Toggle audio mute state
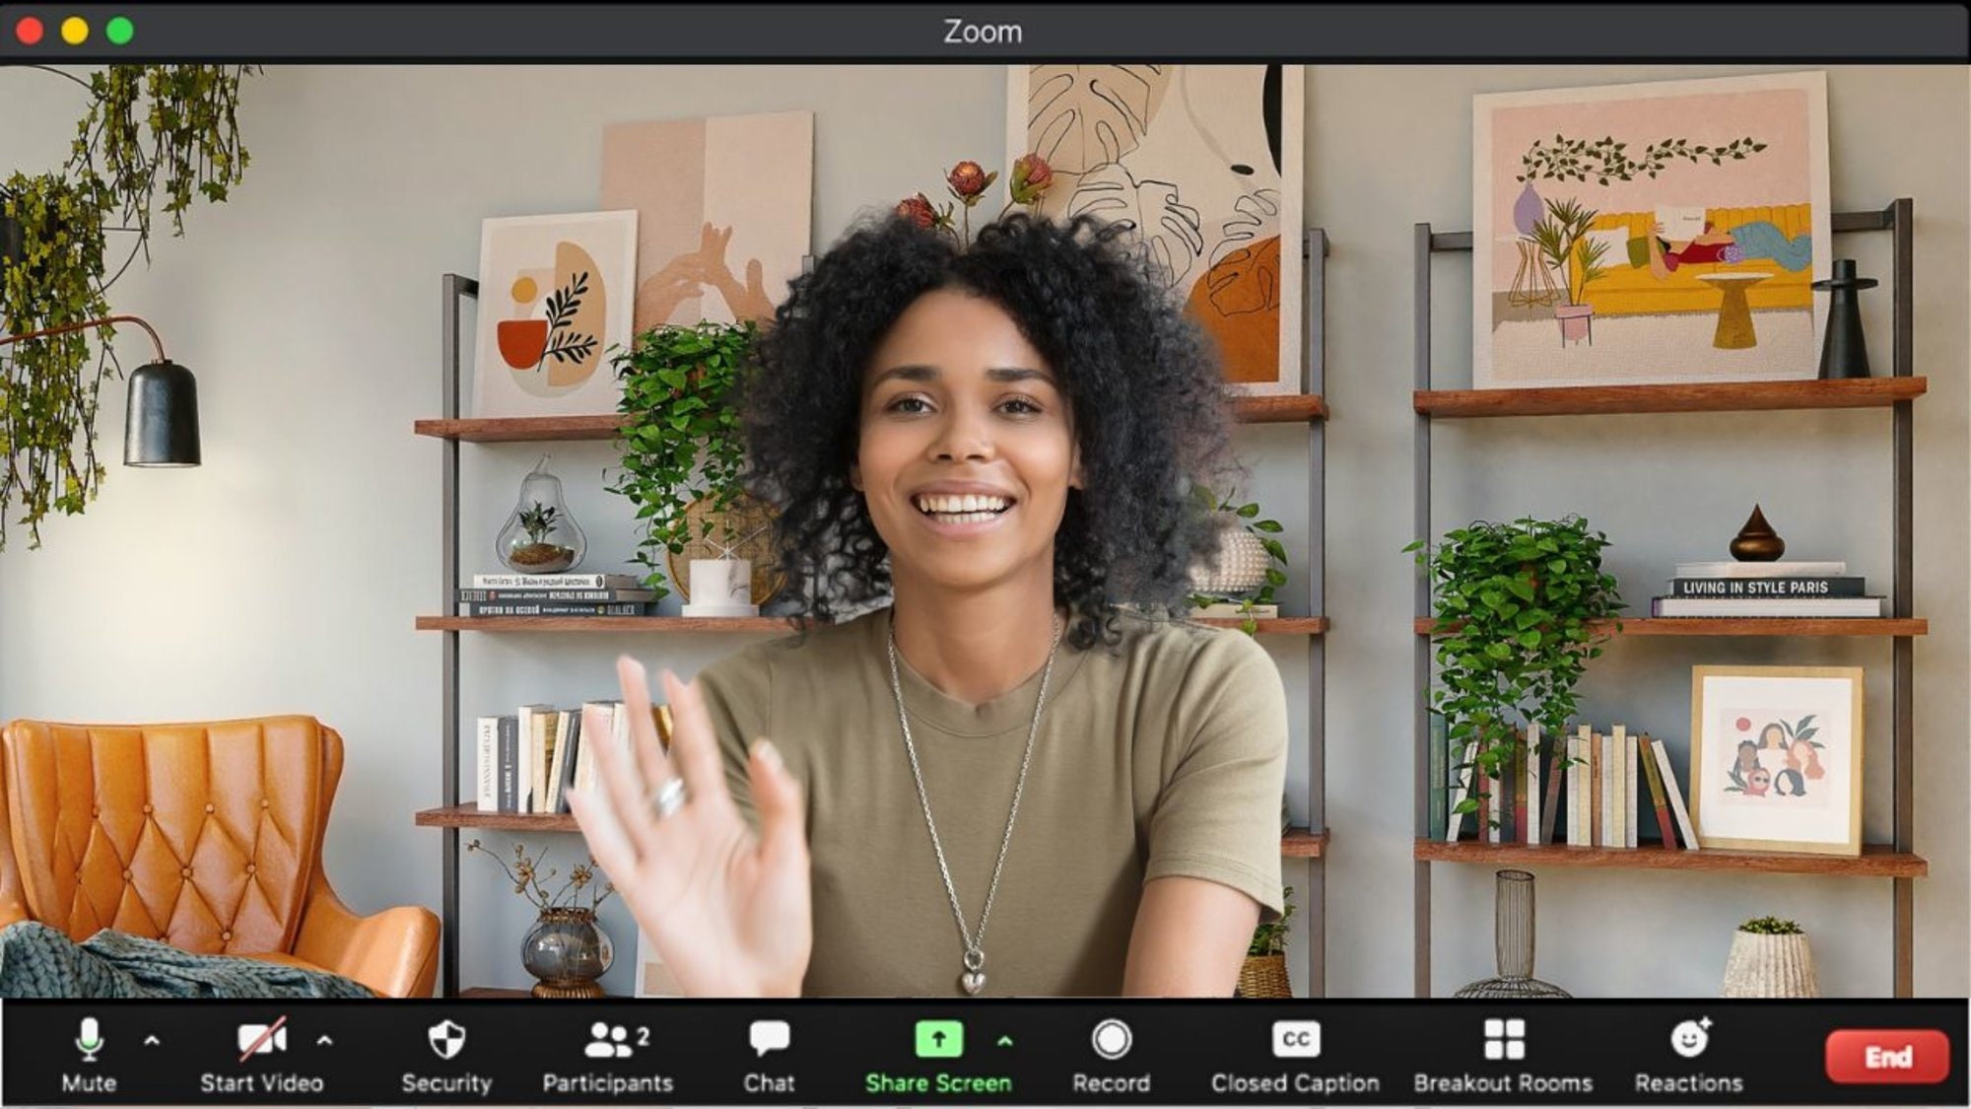This screenshot has height=1109, width=1971. click(x=91, y=1038)
